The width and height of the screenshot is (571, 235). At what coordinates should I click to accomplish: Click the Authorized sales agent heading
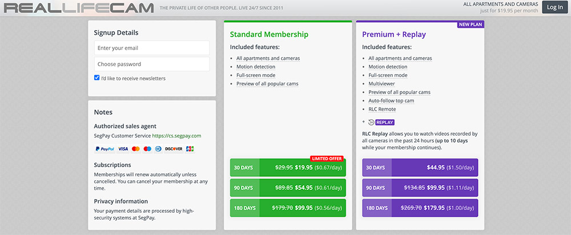coord(125,126)
